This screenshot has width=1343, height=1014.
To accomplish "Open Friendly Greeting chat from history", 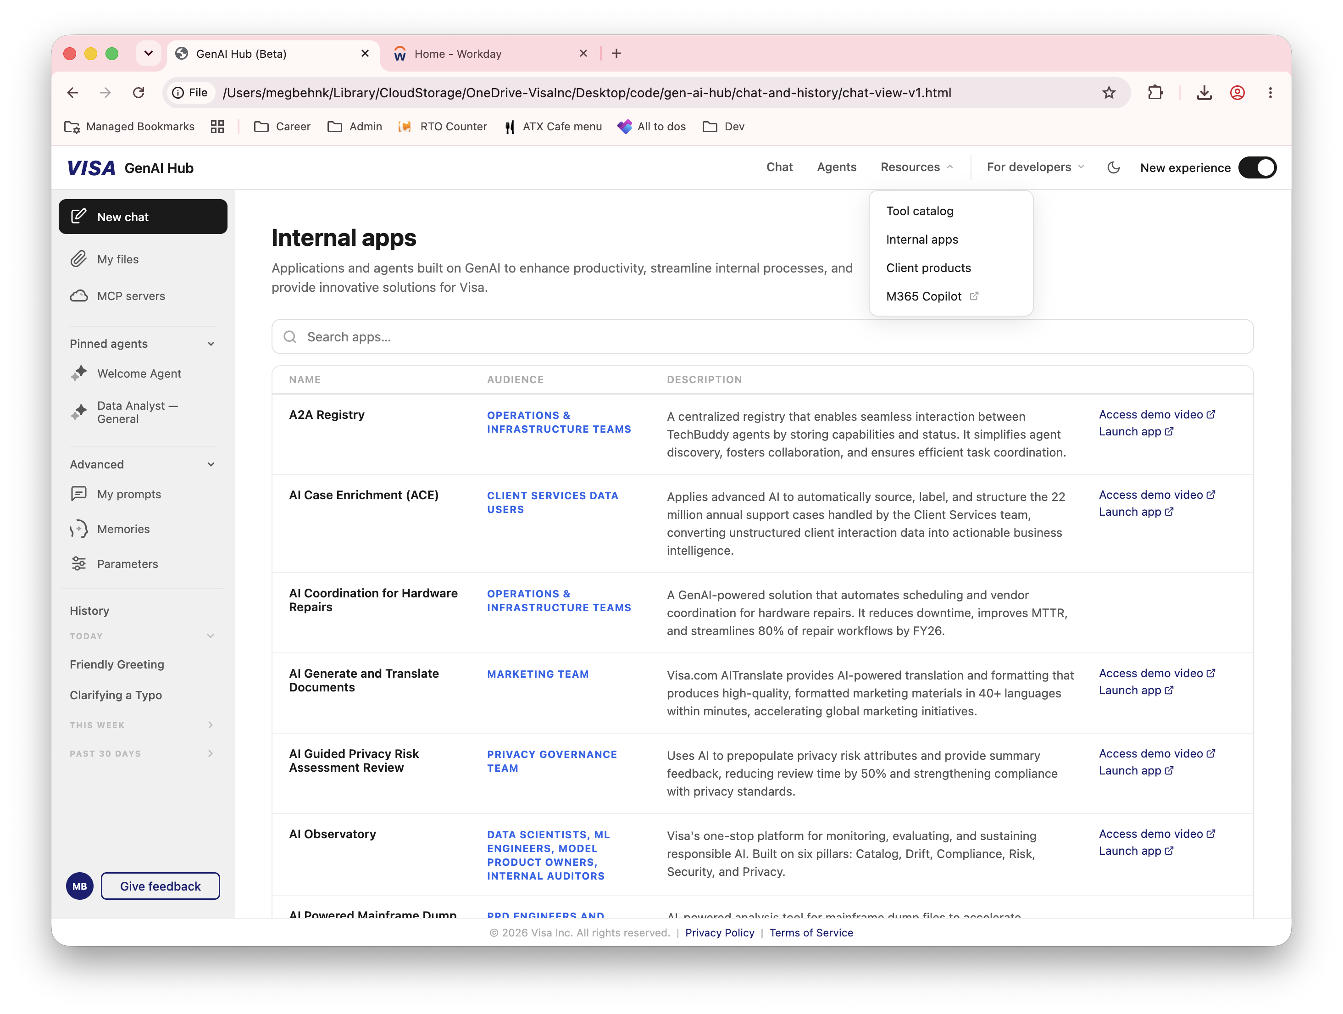I will pyautogui.click(x=117, y=664).
